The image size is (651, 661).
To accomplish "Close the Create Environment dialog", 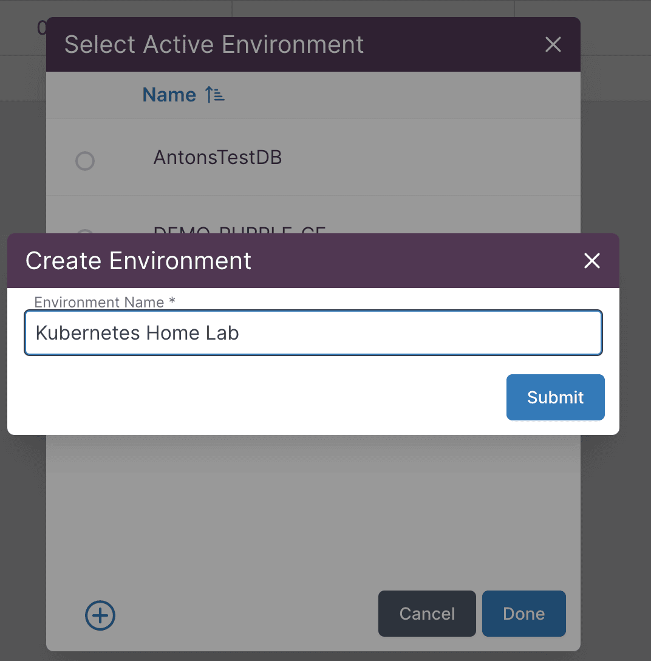I will pos(591,261).
